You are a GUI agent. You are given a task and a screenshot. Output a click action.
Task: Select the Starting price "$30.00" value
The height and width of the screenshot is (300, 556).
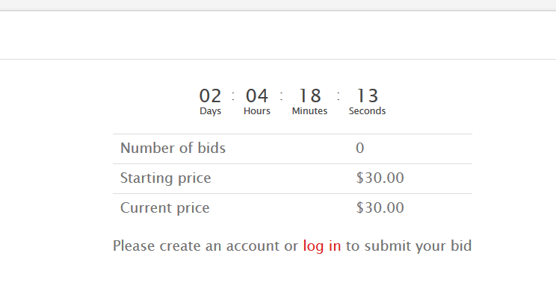(380, 178)
